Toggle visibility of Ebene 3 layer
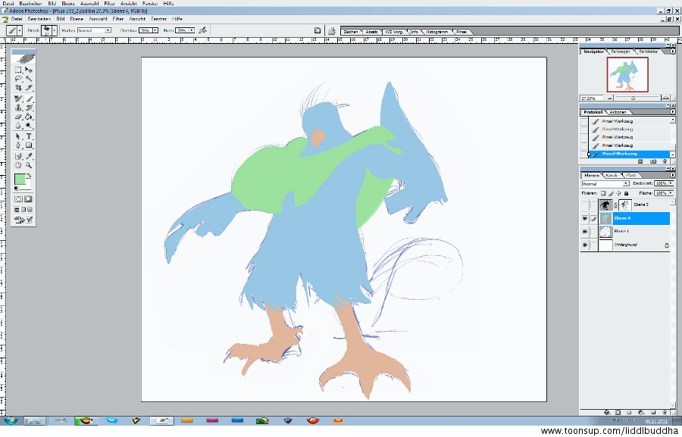Screen dimensions: 682x437 584,204
